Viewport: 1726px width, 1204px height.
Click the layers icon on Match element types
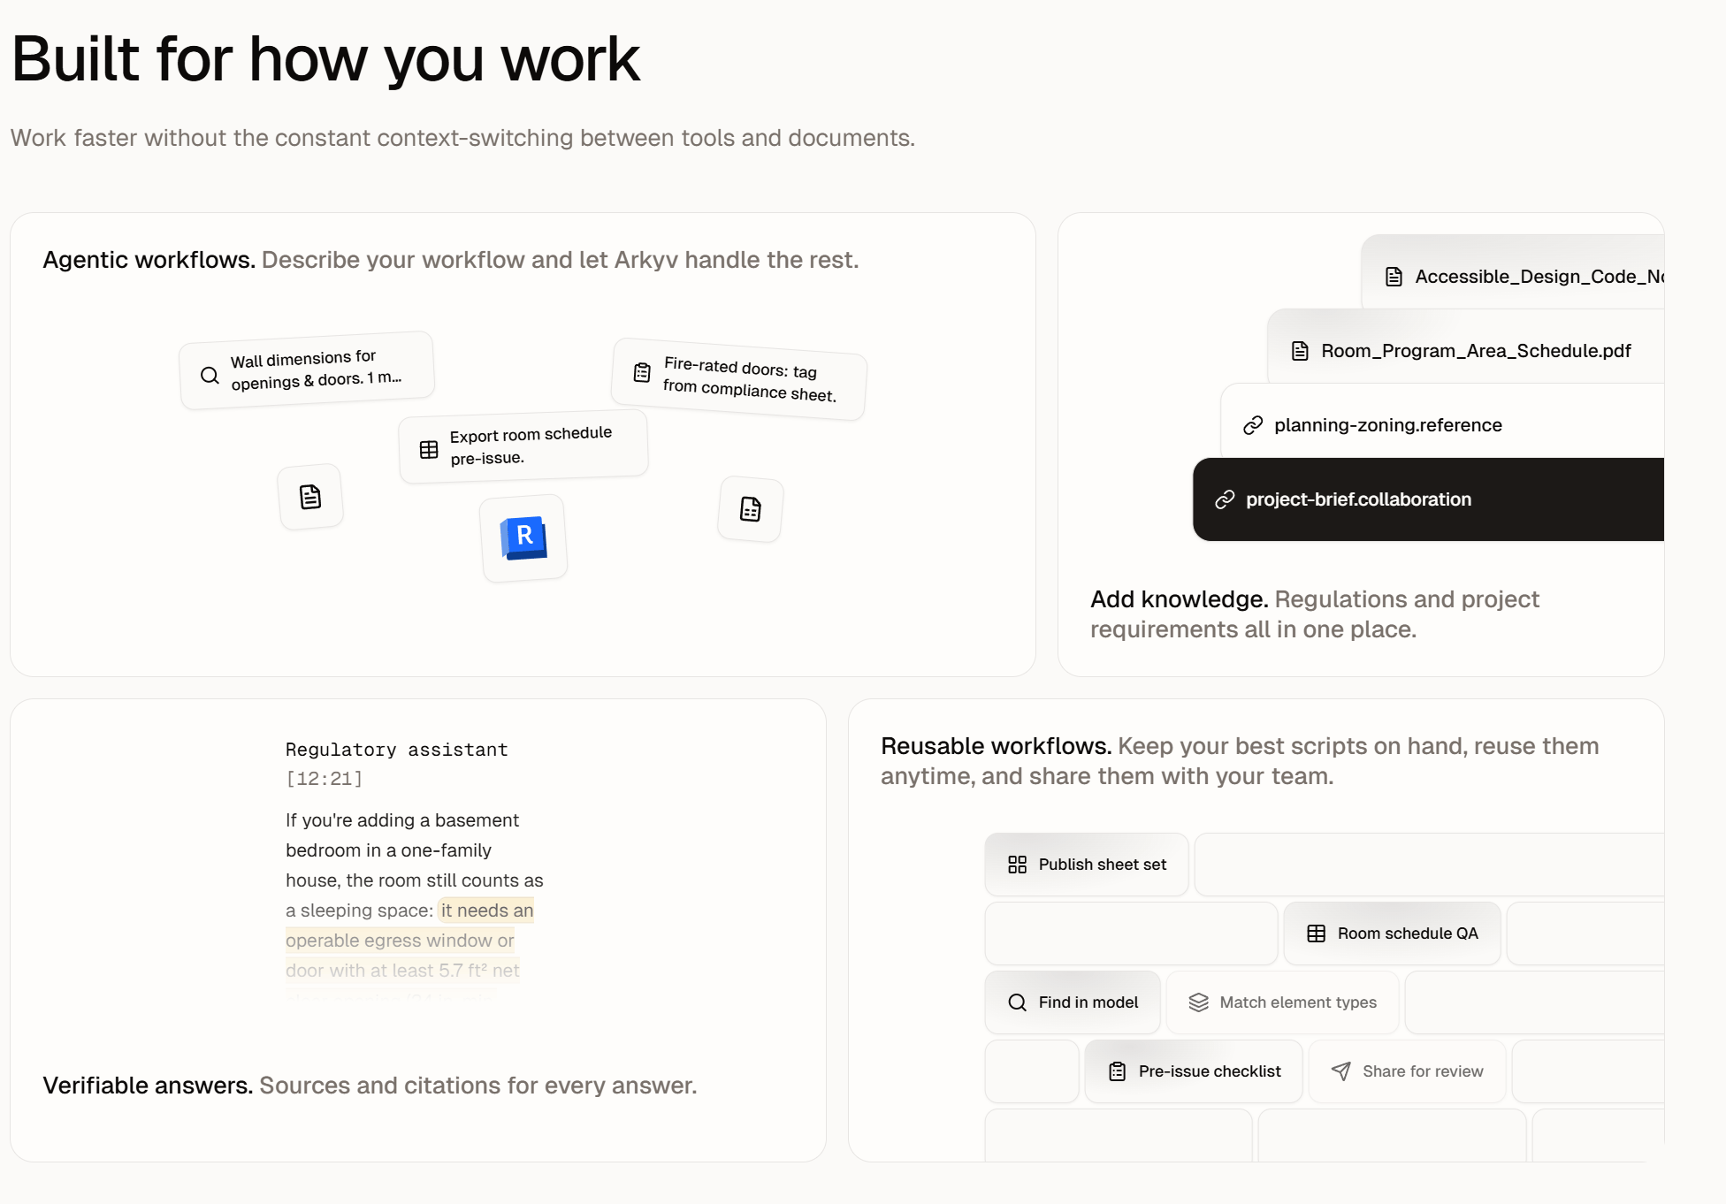(x=1198, y=1002)
